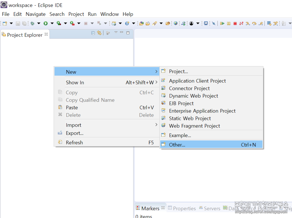Select EJB Project from submenu
Viewport: 292px width, 218px height.
[x=211, y=103]
